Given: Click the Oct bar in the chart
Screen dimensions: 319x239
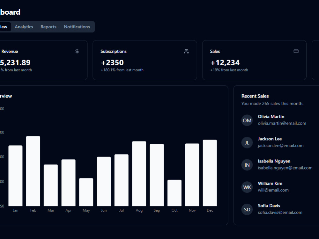Looking at the screenshot, I should pyautogui.click(x=174, y=193).
